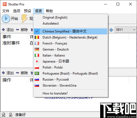Click the minus icon beside lower 移除
Viewport: 137px width, 118px height.
coord(17,73)
